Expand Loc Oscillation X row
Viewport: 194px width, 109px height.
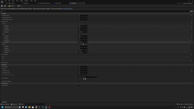tap(2, 57)
